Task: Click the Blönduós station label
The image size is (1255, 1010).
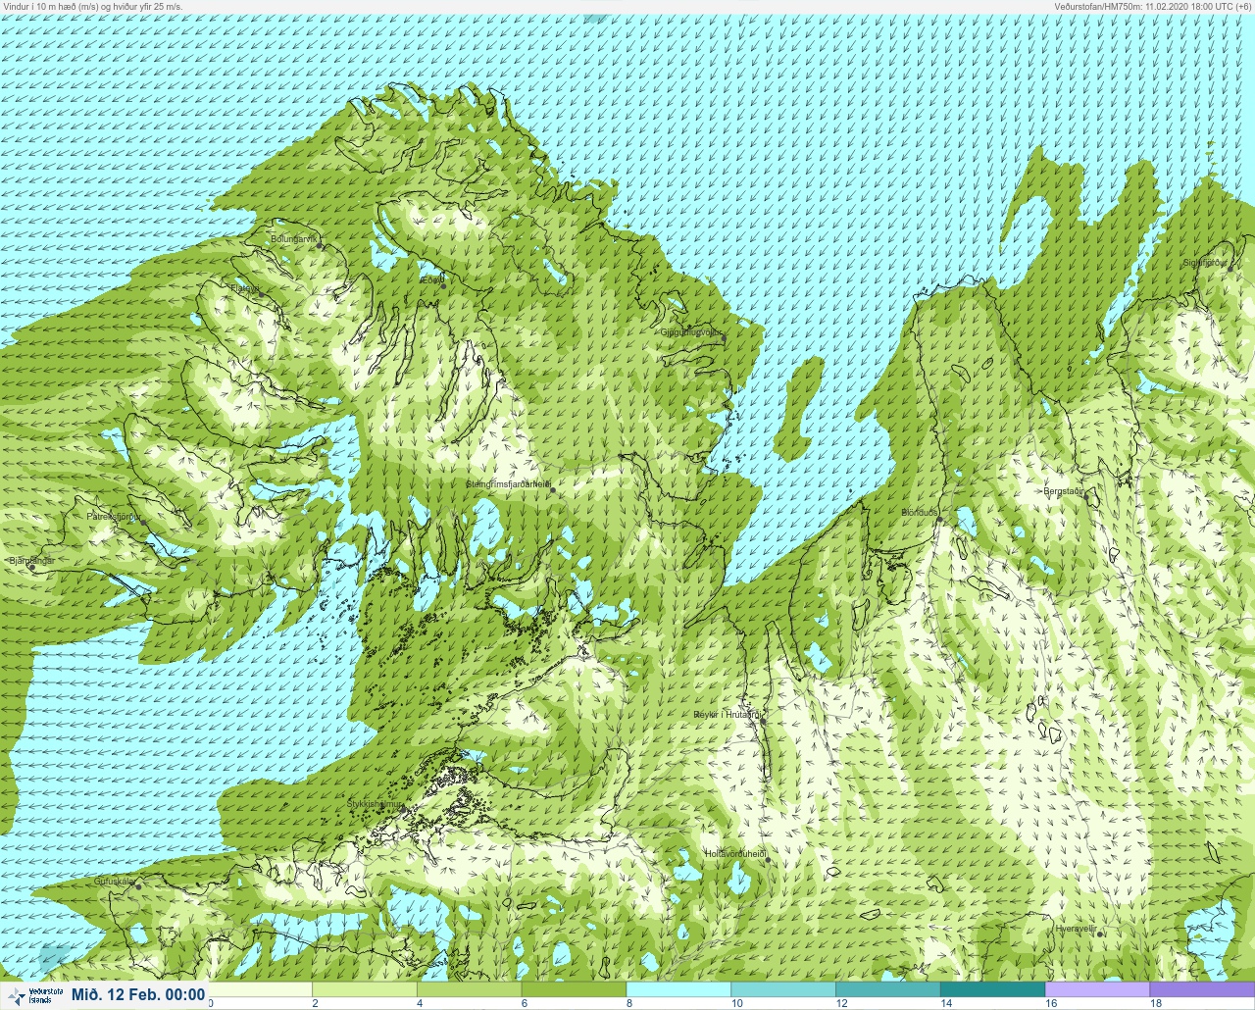Action: click(x=920, y=513)
